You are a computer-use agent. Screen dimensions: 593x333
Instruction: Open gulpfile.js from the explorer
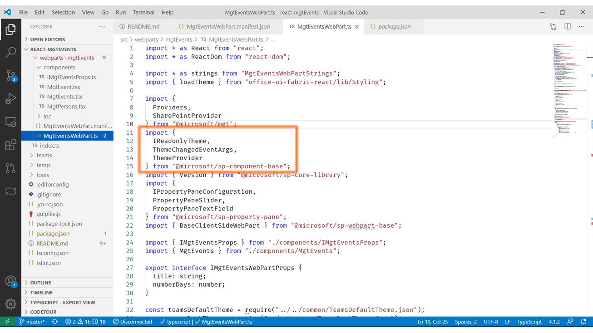(x=49, y=214)
